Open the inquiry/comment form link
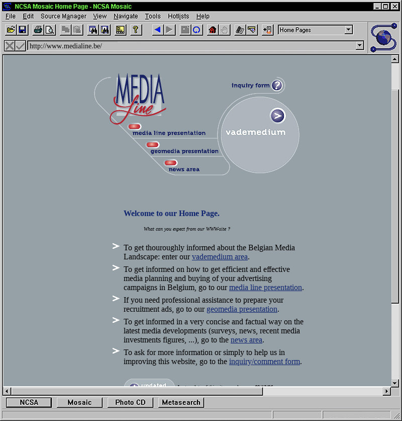The width and height of the screenshot is (402, 421). pyautogui.click(x=264, y=362)
